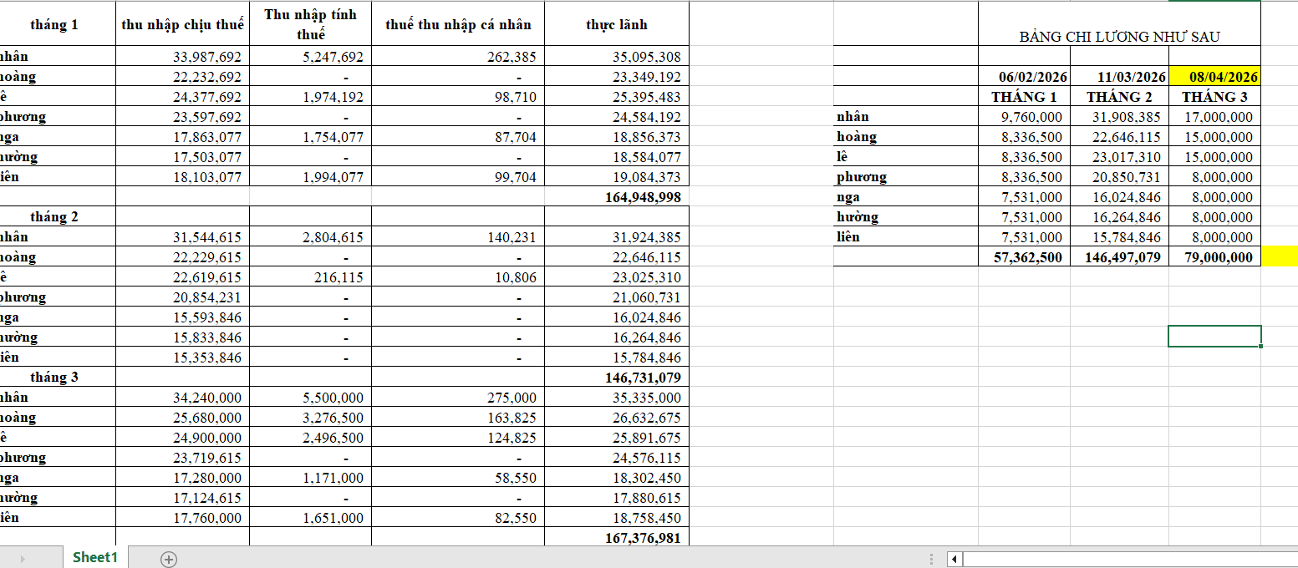This screenshot has height=568, width=1298.
Task: Select the 06/02/2026 date cell
Action: point(1026,77)
